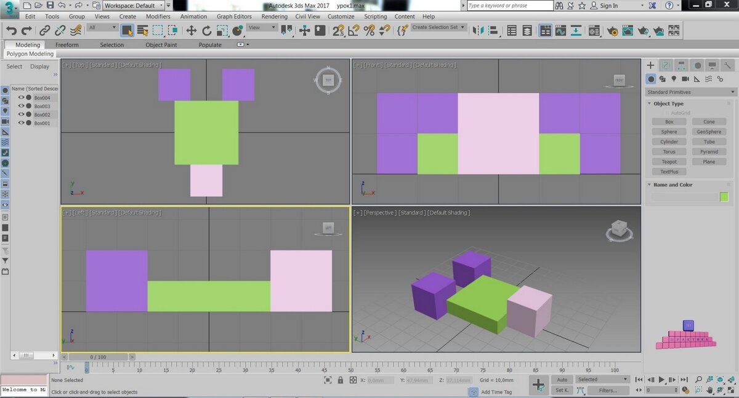Switch to the Freeform ribbon tab
The height and width of the screenshot is (398, 739).
pos(67,45)
